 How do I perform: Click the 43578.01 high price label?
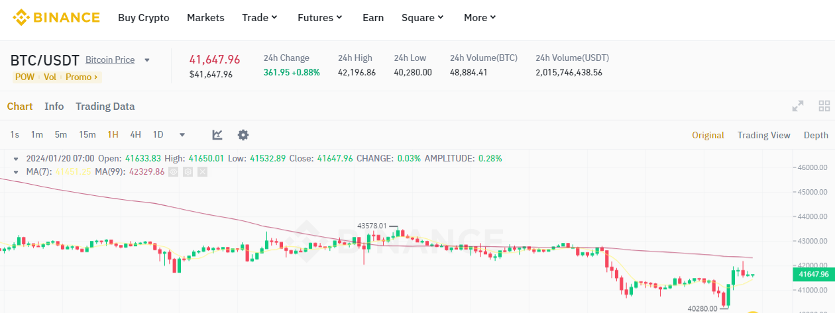(x=372, y=226)
